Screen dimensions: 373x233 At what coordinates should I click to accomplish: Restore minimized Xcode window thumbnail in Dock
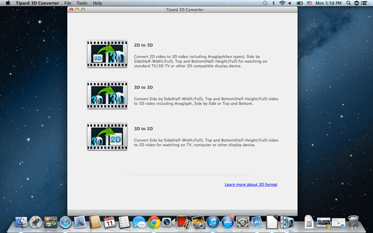pos(339,223)
